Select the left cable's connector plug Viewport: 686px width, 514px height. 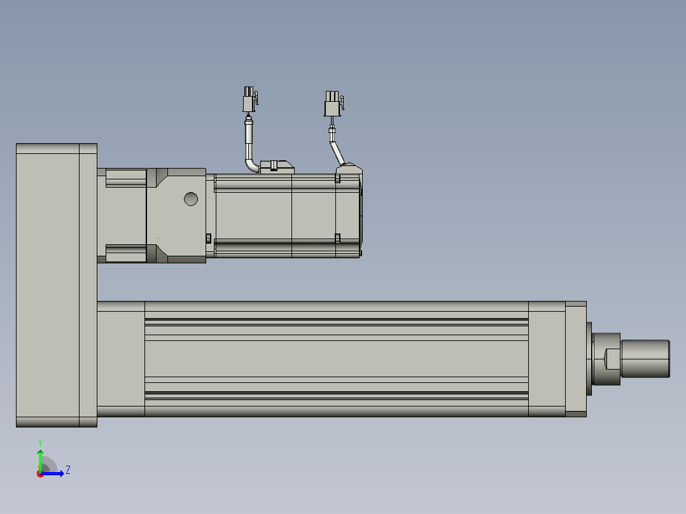250,100
